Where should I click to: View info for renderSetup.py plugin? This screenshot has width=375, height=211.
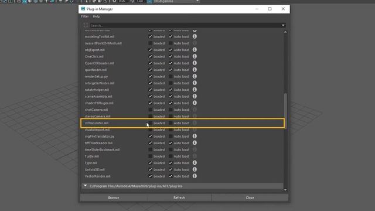[x=195, y=76]
